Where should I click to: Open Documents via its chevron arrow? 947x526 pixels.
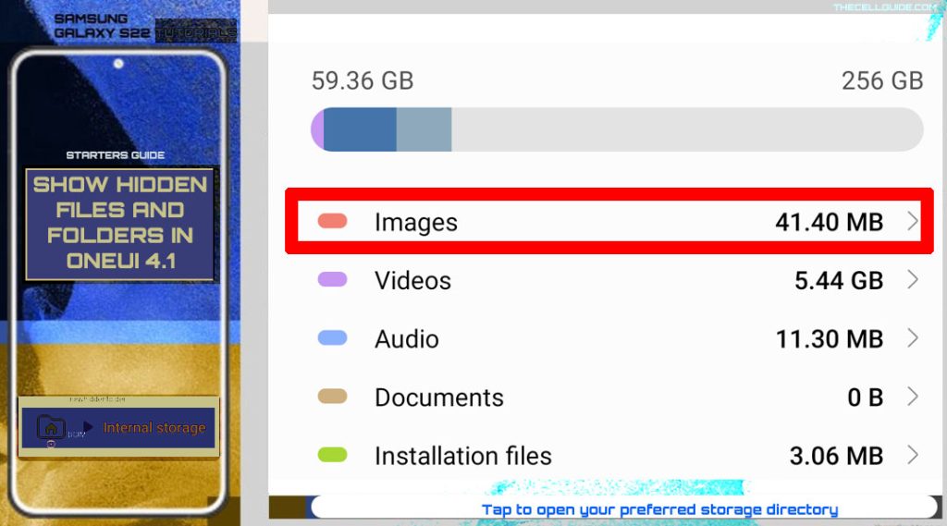tap(913, 397)
